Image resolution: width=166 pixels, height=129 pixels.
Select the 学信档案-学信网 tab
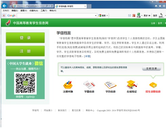tap(70, 6)
